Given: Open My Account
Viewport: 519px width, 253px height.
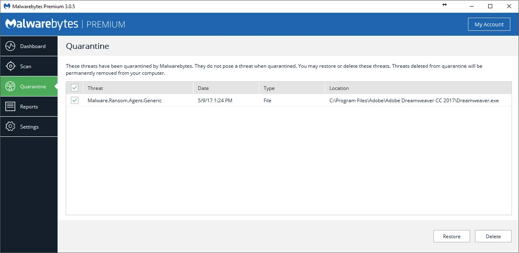Looking at the screenshot, I should pyautogui.click(x=489, y=24).
